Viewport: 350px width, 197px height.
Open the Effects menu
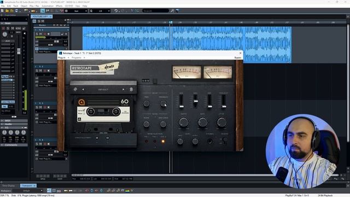(x=59, y=6)
